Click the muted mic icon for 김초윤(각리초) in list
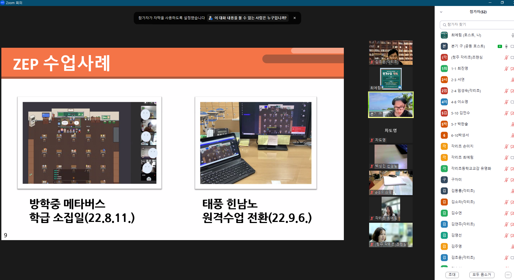The image size is (514, 280). 506,258
